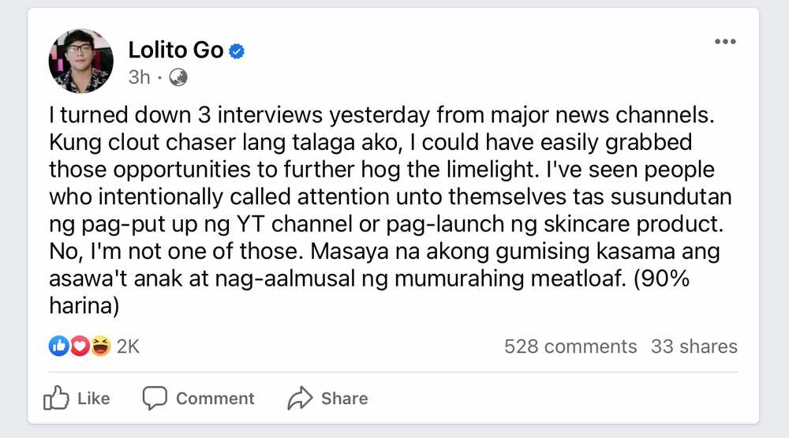Open the three-dot post options menu
The image size is (789, 438).
725,42
